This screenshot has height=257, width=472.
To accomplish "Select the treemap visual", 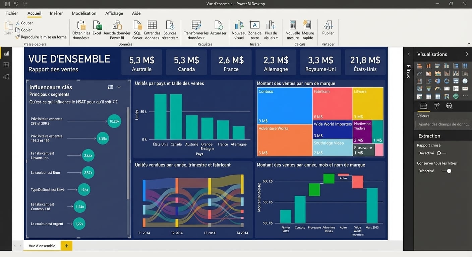I will [456, 81].
